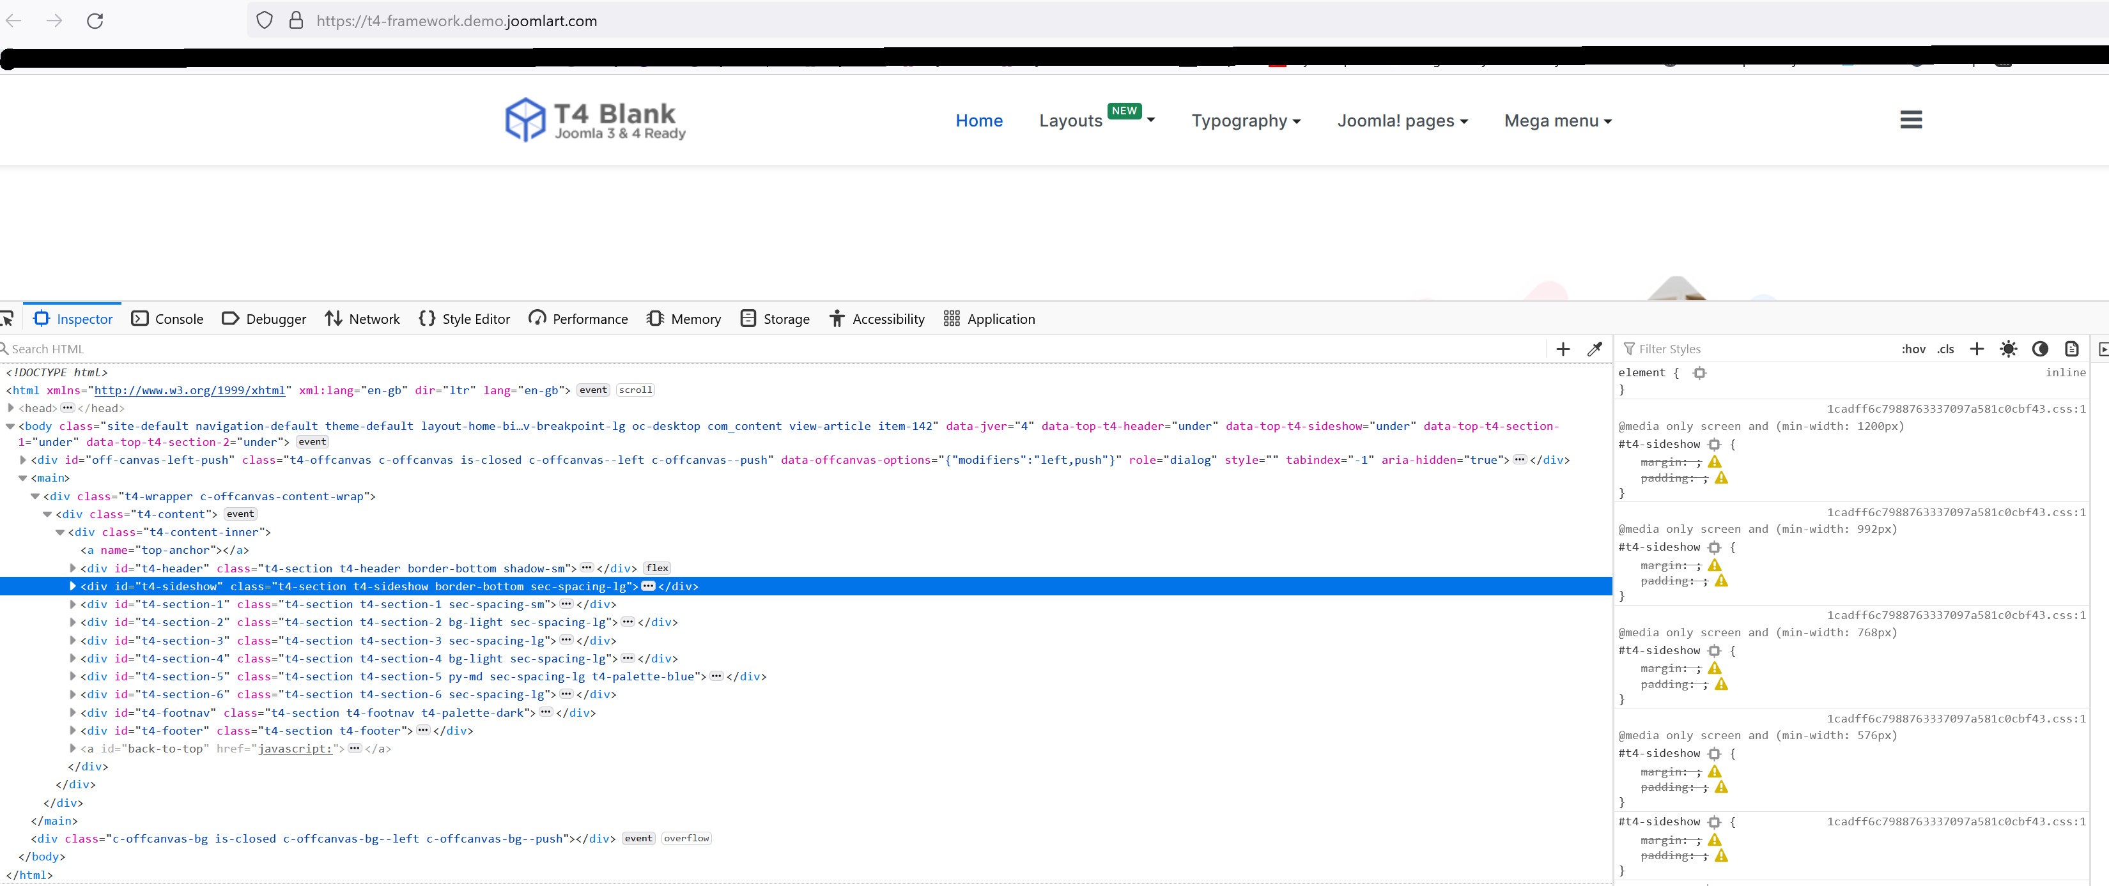Image resolution: width=2109 pixels, height=886 pixels.
Task: Click the Home navigation link
Action: [978, 121]
